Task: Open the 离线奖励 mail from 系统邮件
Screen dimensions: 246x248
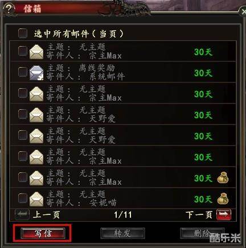Action: 123,72
